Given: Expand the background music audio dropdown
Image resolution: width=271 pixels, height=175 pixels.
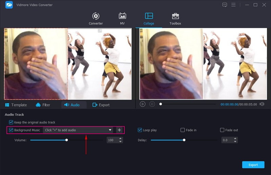Looking at the screenshot, I should click(x=110, y=130).
